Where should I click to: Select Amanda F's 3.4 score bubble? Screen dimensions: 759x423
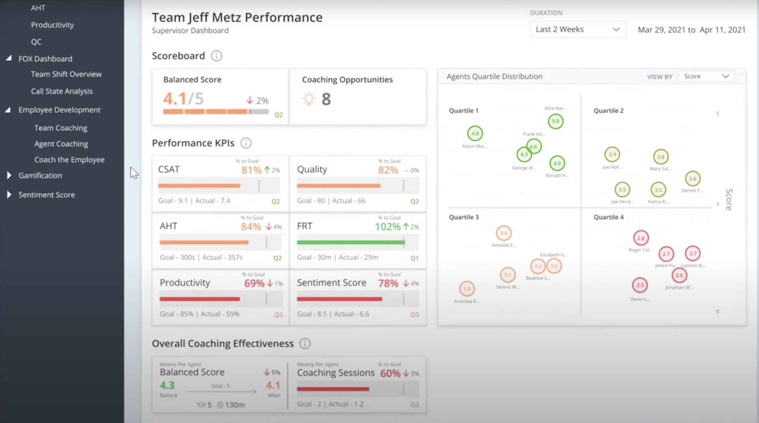[x=504, y=233]
